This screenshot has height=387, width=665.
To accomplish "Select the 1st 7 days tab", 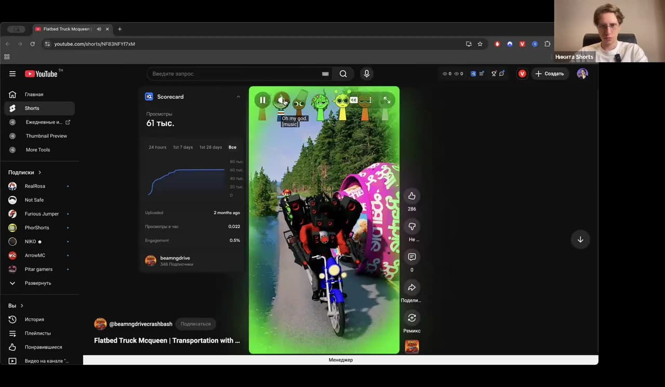I will tap(183, 147).
